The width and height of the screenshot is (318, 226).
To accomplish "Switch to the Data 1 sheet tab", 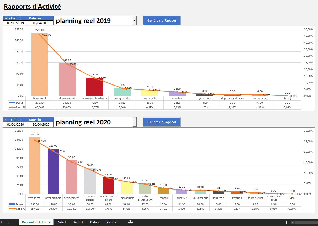I will (x=61, y=222).
